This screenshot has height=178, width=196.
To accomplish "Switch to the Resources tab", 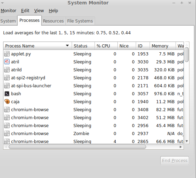I will tap(53, 21).
